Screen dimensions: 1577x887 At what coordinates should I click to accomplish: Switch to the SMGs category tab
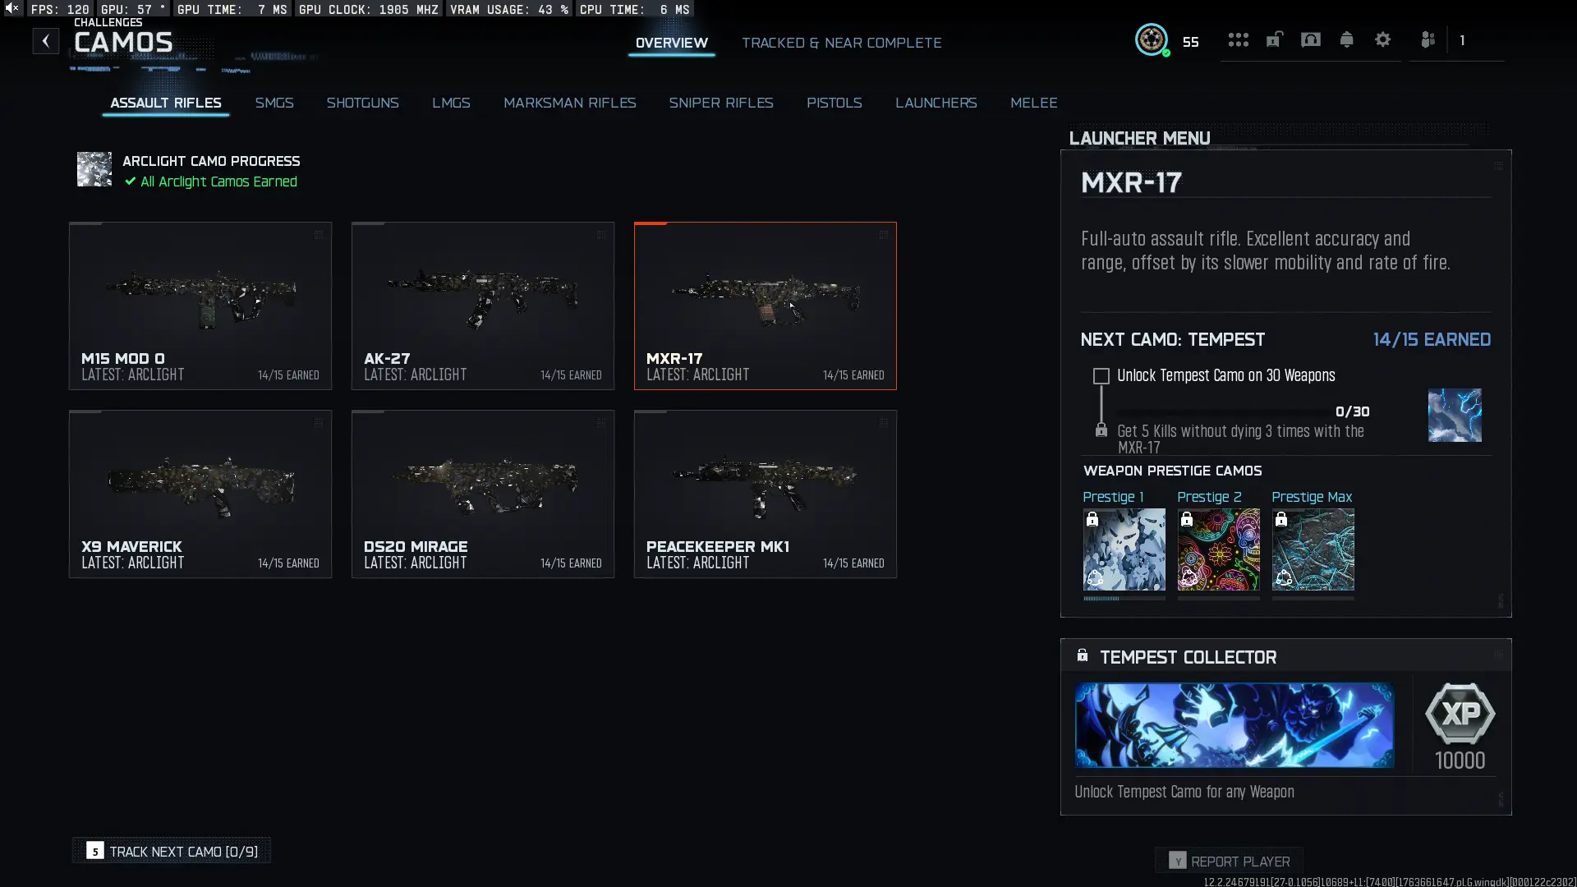(274, 103)
